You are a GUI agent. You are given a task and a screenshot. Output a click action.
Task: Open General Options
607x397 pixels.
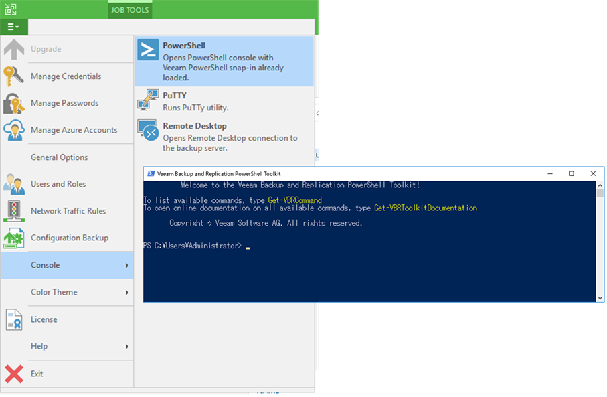(x=67, y=157)
